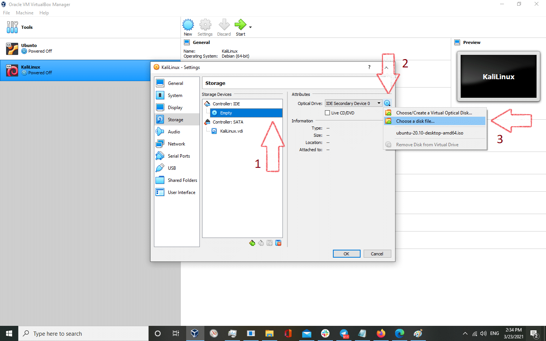Select the Network settings page
The width and height of the screenshot is (546, 341).
pos(177,144)
